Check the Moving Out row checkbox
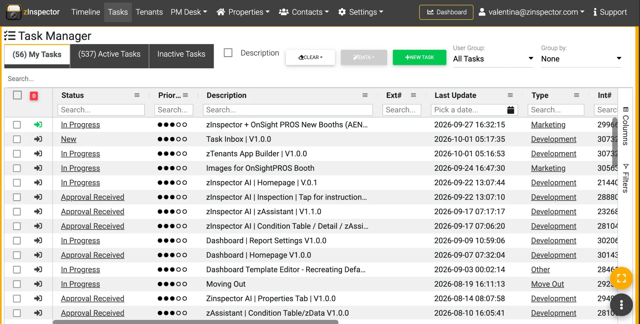Viewport: 640px width, 324px height. (x=17, y=284)
